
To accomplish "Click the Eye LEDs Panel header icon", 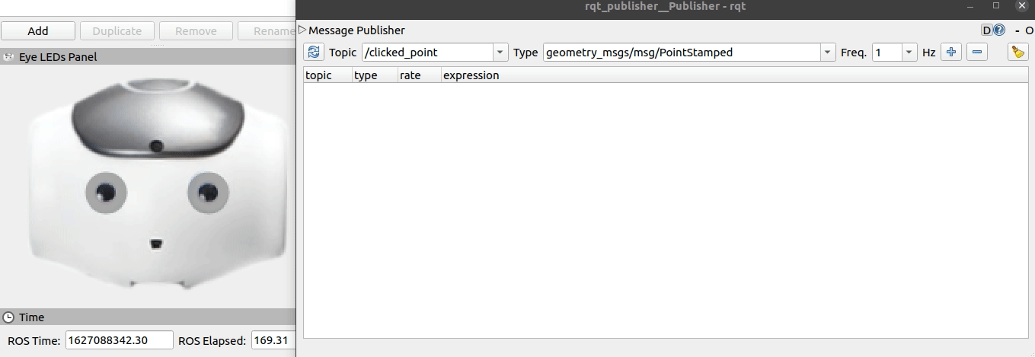I will coord(8,57).
